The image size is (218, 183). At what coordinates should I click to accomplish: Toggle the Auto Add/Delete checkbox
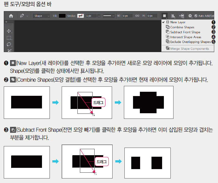[x=196, y=16]
